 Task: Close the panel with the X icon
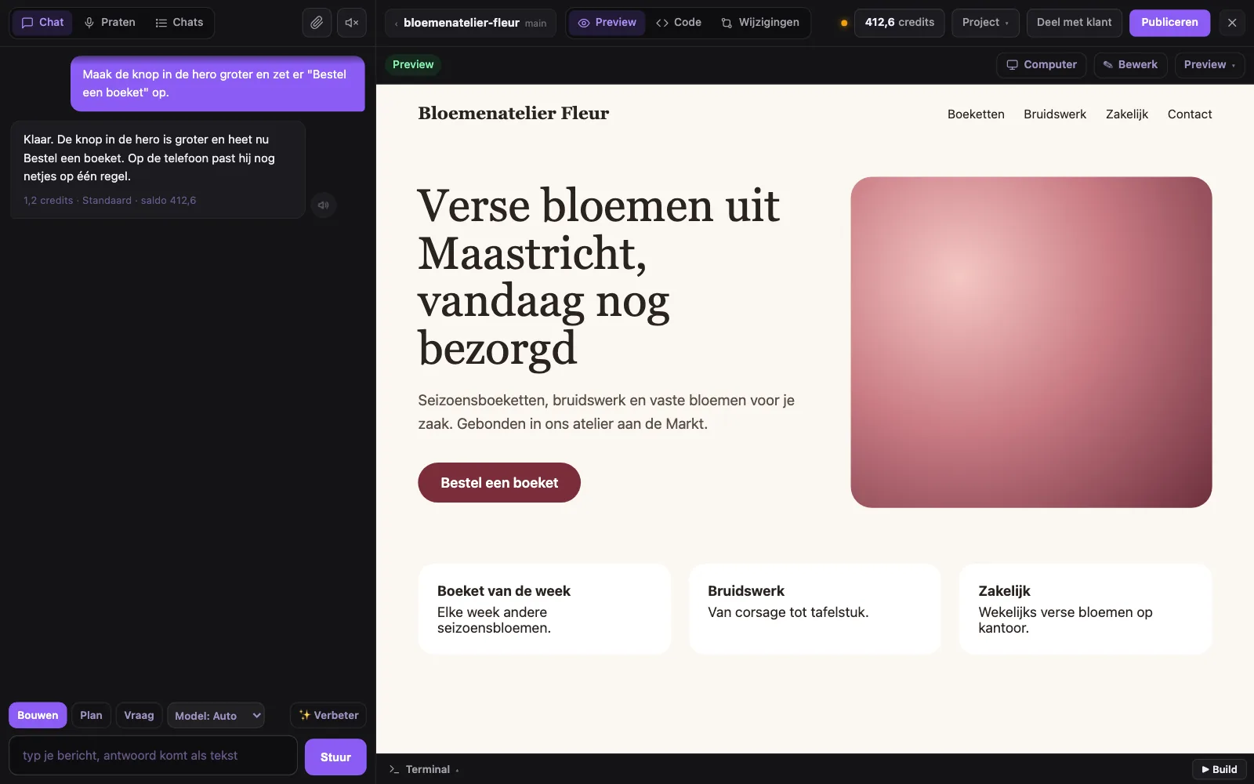(1232, 23)
